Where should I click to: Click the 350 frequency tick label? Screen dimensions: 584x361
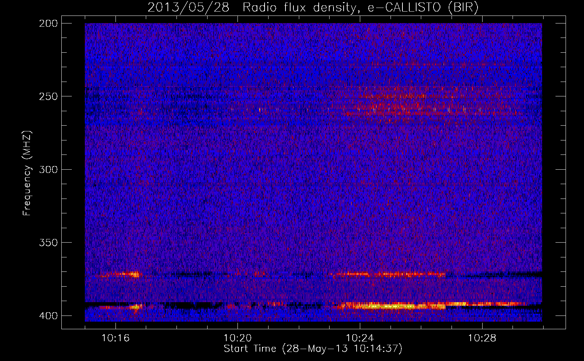pos(48,243)
